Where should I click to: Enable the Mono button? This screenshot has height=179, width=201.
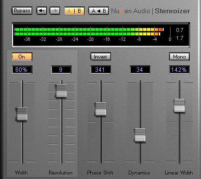179,57
